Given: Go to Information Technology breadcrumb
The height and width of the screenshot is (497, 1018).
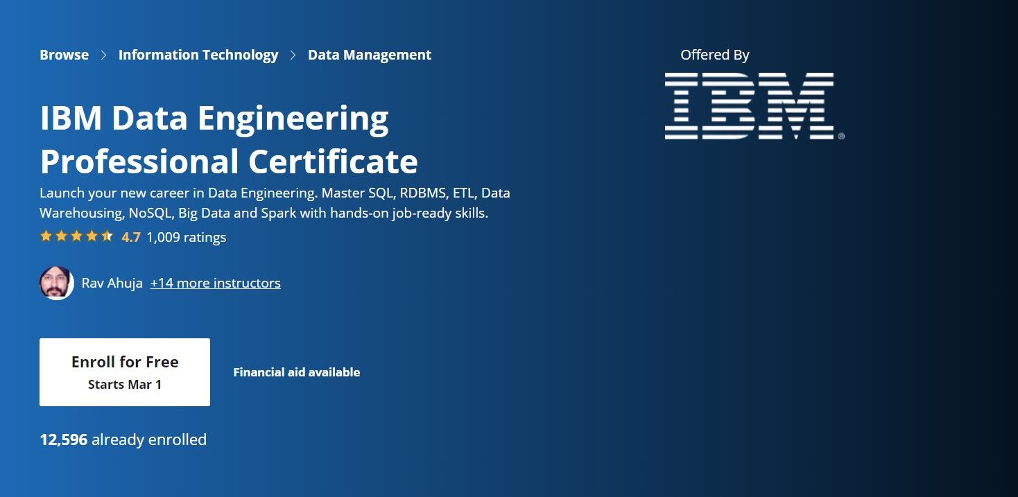Looking at the screenshot, I should click(x=198, y=55).
